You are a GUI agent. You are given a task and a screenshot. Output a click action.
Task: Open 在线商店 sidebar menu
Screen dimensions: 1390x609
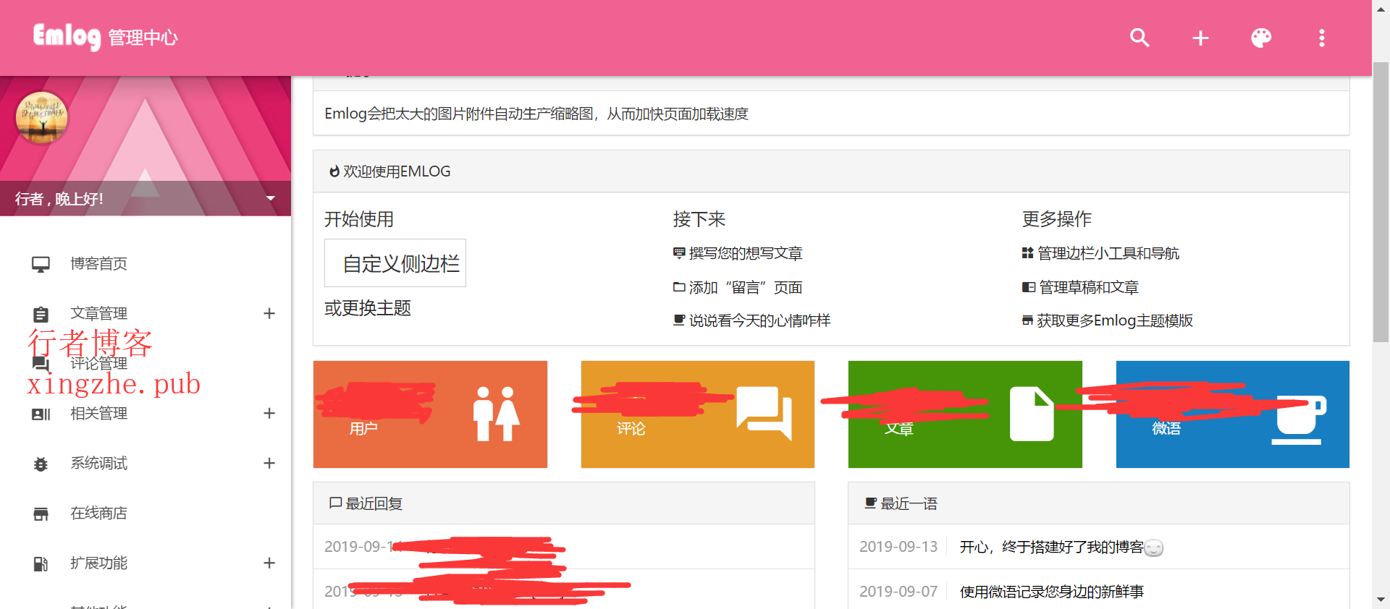click(x=98, y=513)
